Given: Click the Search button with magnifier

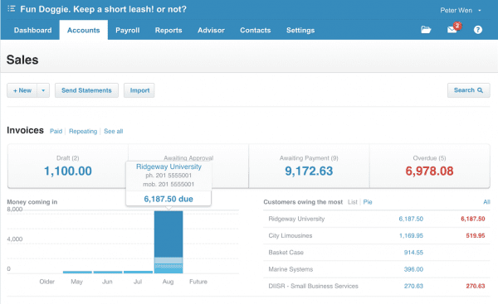Looking at the screenshot, I should [468, 90].
